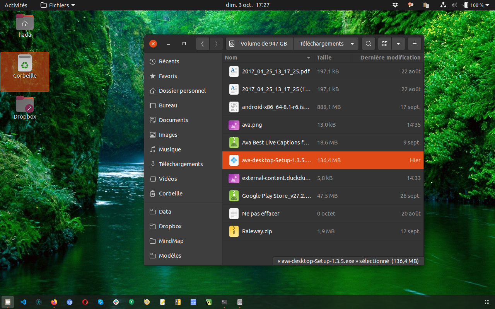Select the hada home folder on desktop

point(25,25)
